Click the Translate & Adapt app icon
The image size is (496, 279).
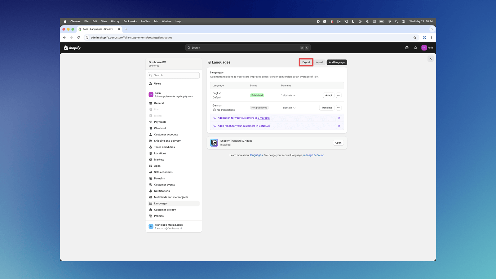pyautogui.click(x=214, y=143)
